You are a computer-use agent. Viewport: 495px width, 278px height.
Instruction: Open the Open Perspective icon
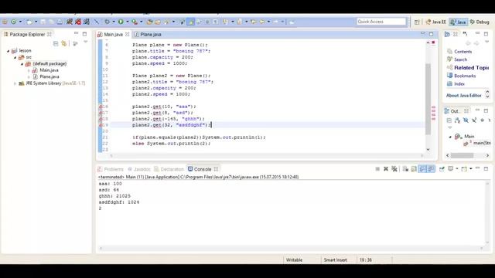pos(417,22)
